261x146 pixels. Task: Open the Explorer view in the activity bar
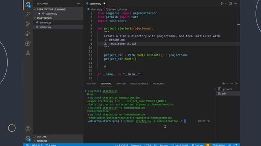[x=28, y=4]
